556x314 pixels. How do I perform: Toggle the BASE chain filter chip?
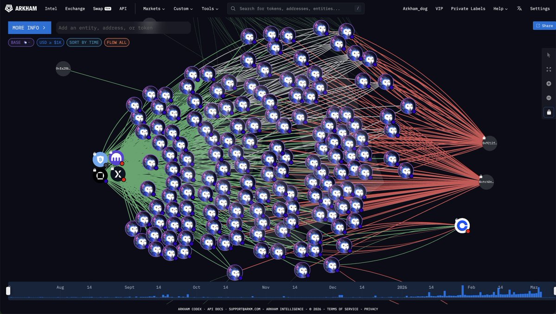(x=21, y=43)
